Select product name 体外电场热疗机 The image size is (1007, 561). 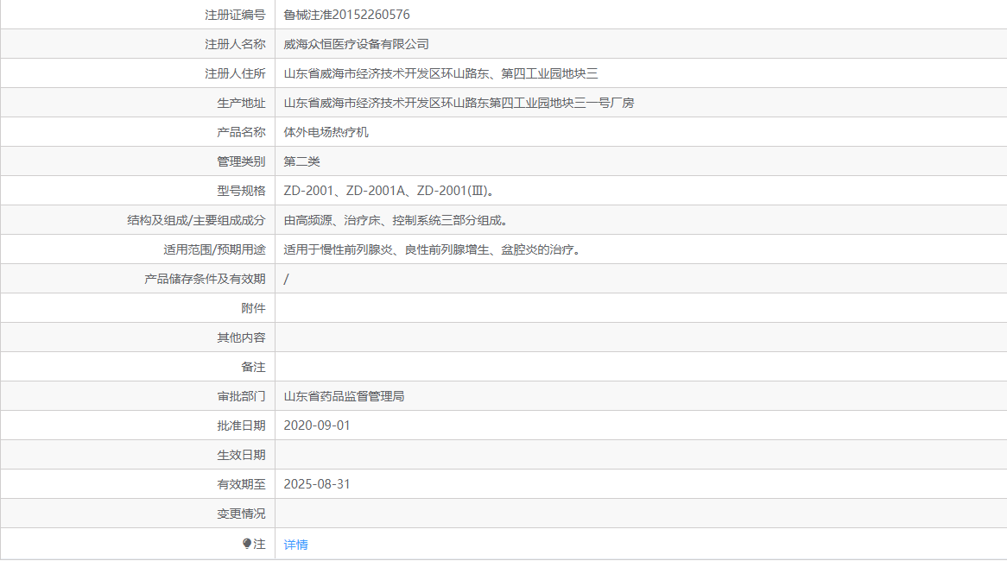coord(326,132)
